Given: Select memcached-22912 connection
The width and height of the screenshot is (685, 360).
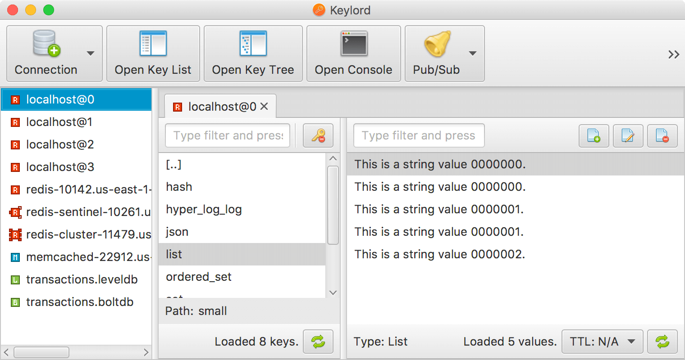Looking at the screenshot, I should (x=76, y=257).
